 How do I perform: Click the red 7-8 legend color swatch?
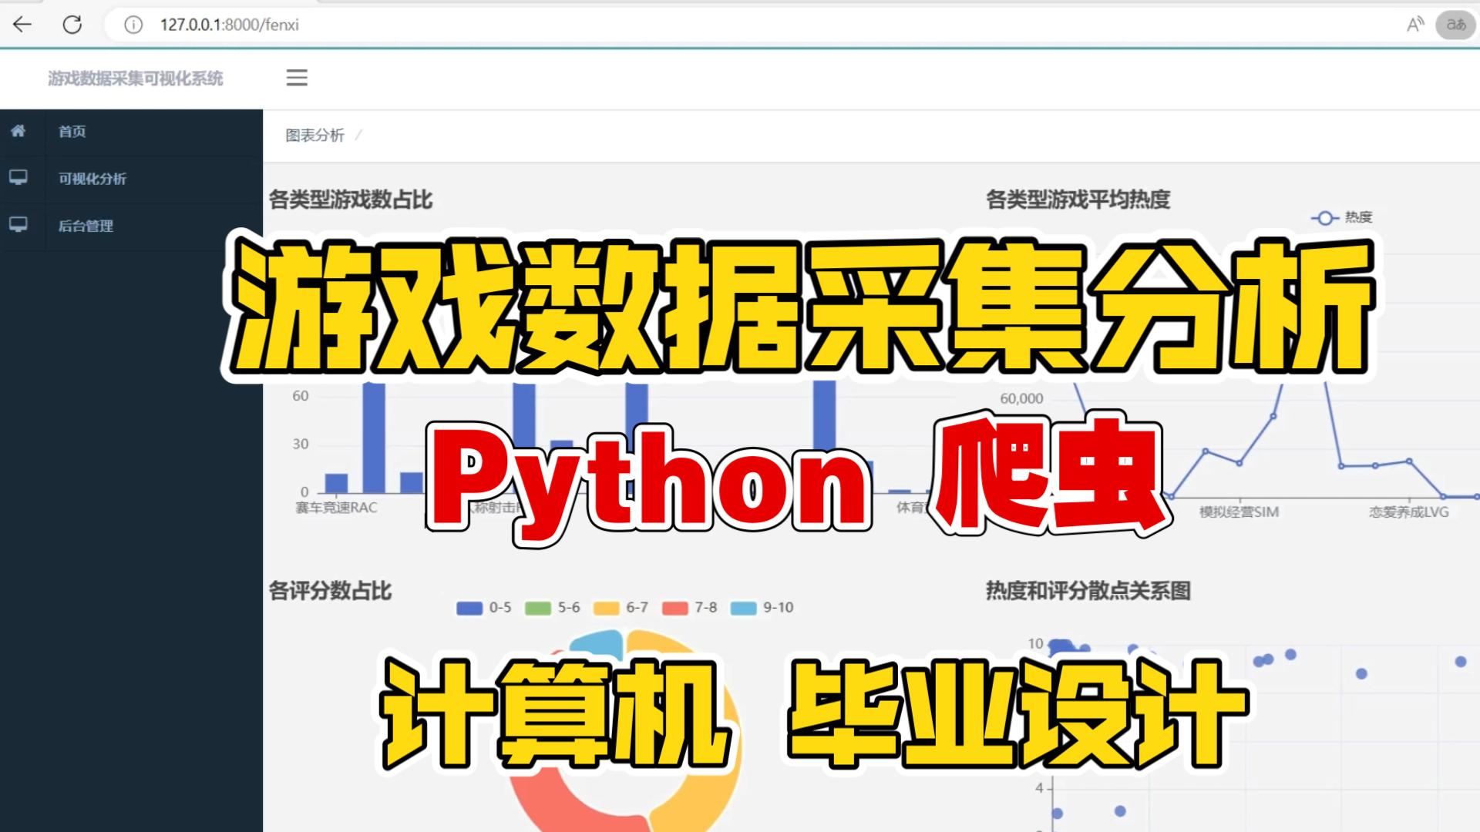click(x=674, y=608)
